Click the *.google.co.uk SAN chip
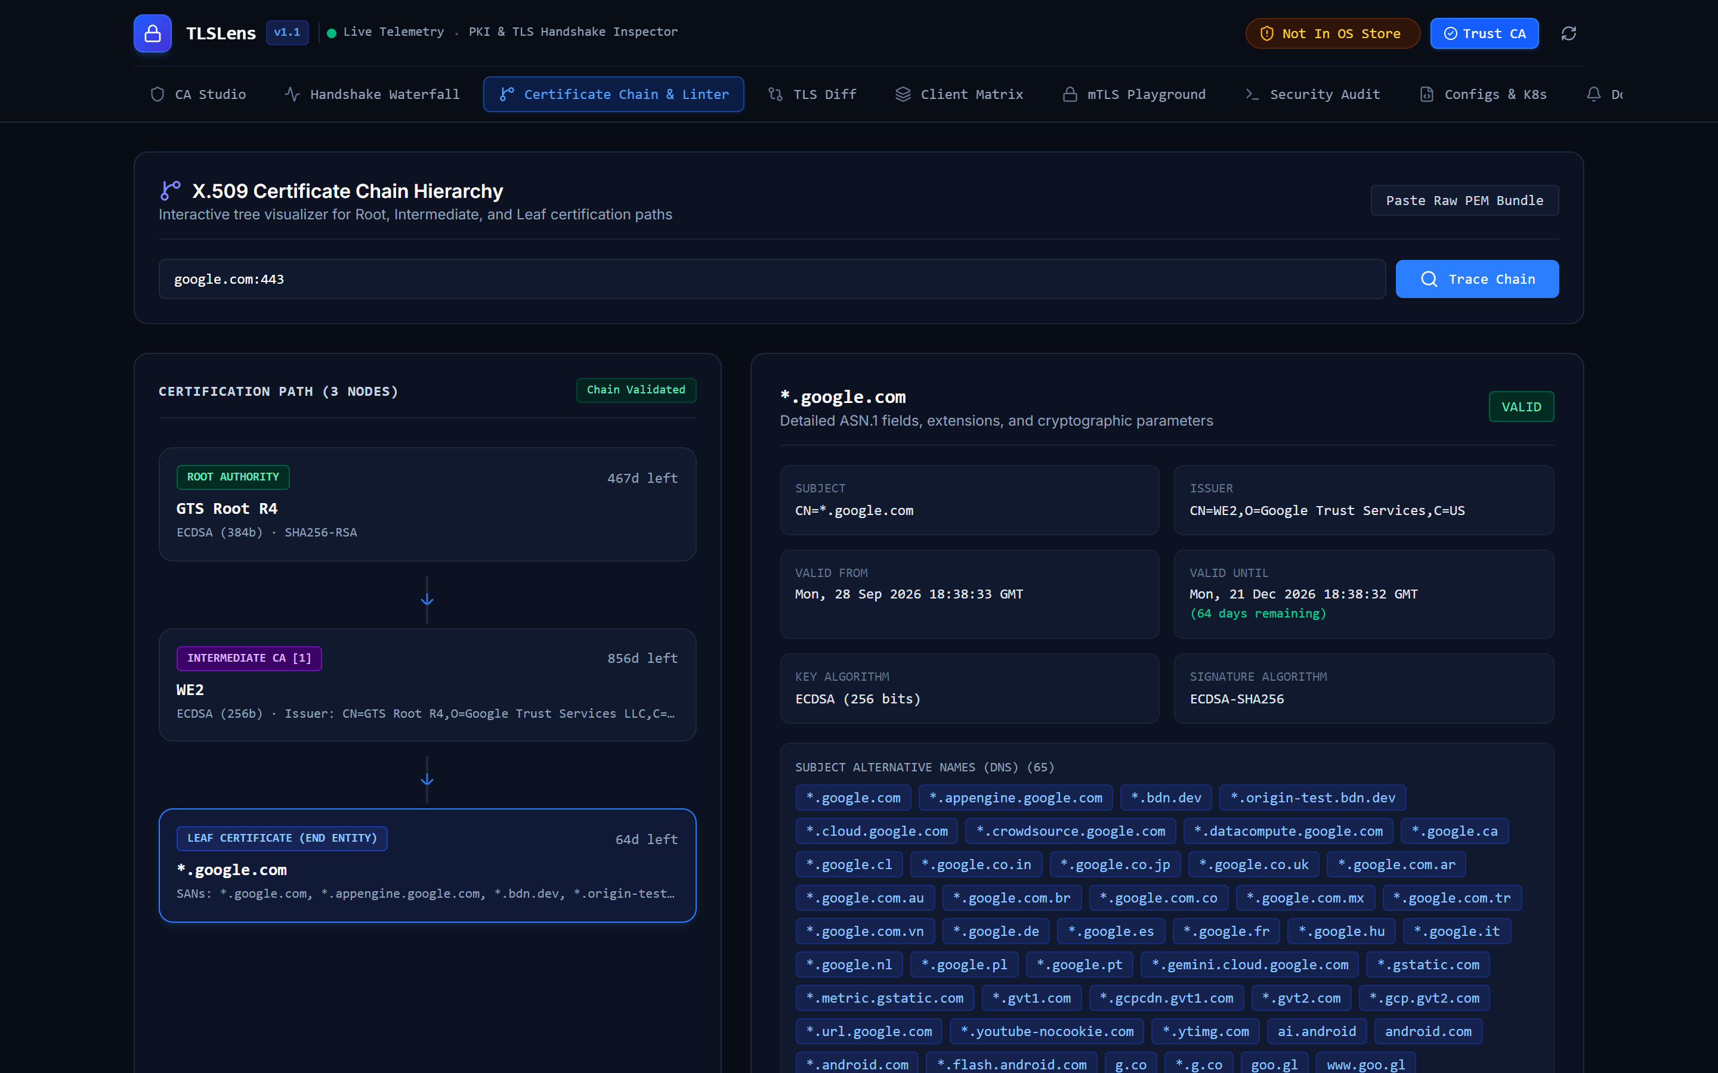The width and height of the screenshot is (1718, 1073). tap(1254, 864)
